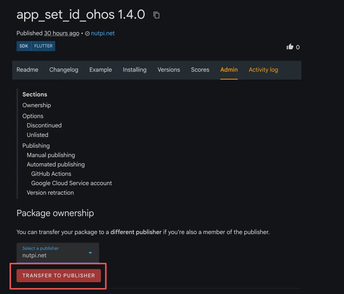Go to GitHub Actions section link
This screenshot has height=294, width=344.
pos(51,174)
